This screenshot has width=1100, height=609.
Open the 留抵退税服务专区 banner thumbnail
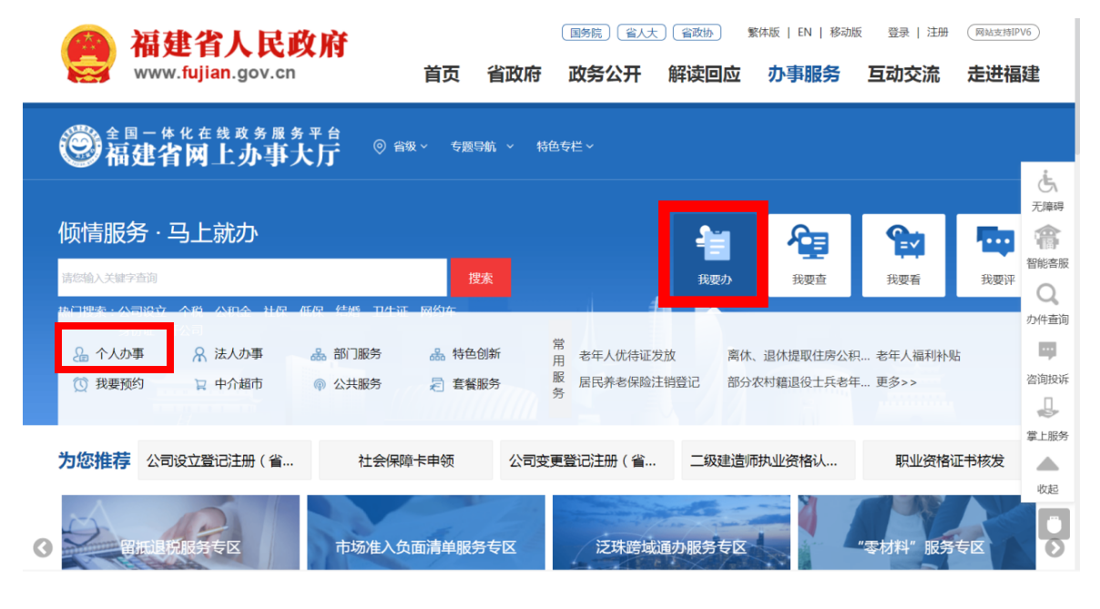[x=180, y=533]
